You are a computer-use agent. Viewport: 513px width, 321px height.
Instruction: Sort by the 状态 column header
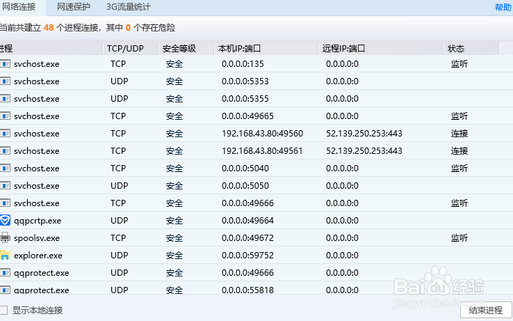click(x=456, y=49)
